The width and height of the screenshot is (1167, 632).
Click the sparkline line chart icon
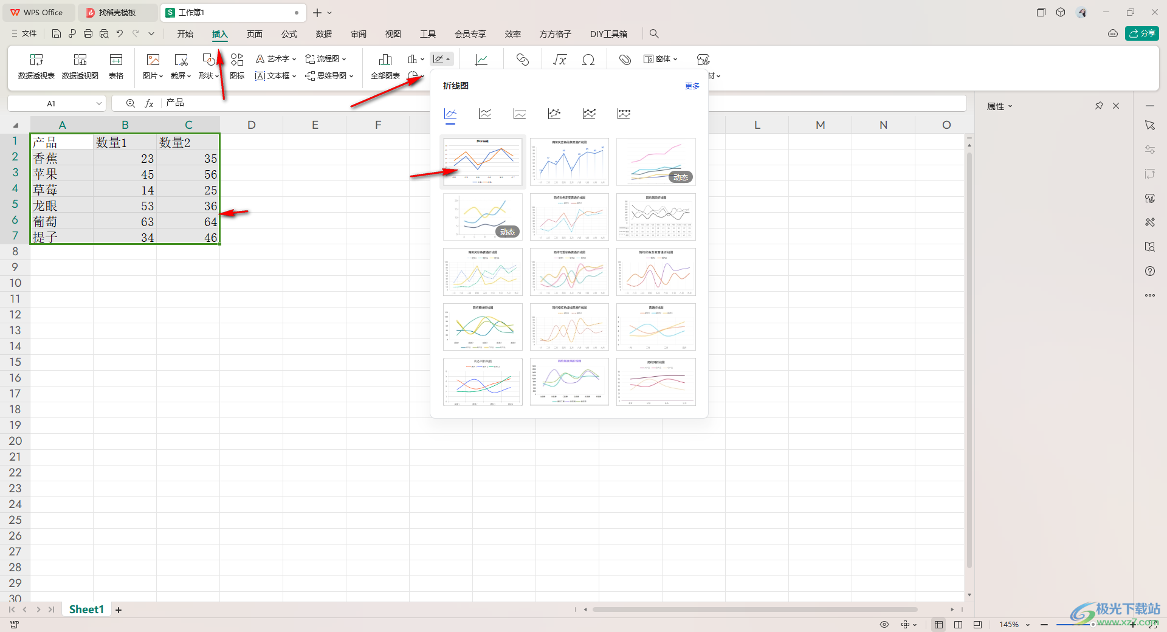[x=481, y=60]
